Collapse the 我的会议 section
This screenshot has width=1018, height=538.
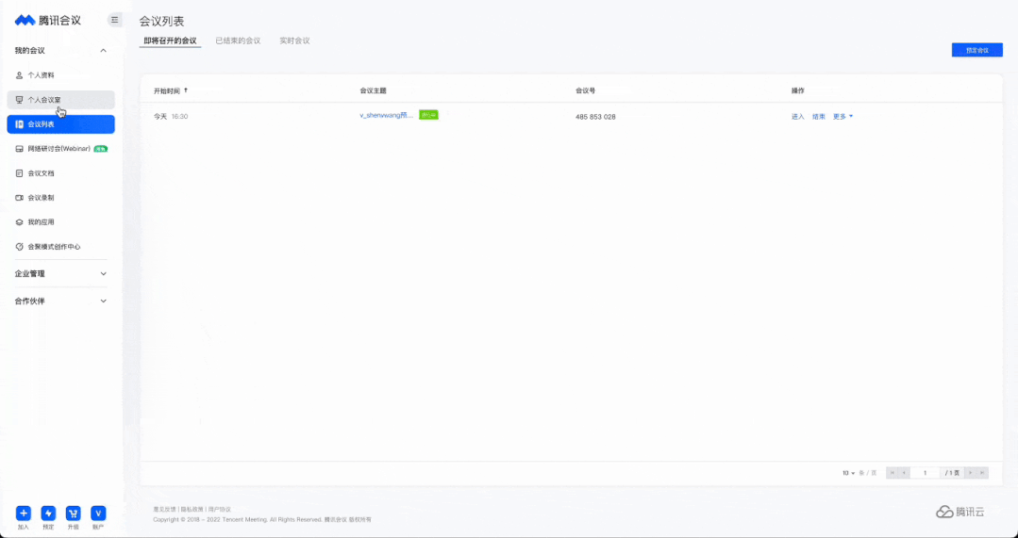(103, 51)
